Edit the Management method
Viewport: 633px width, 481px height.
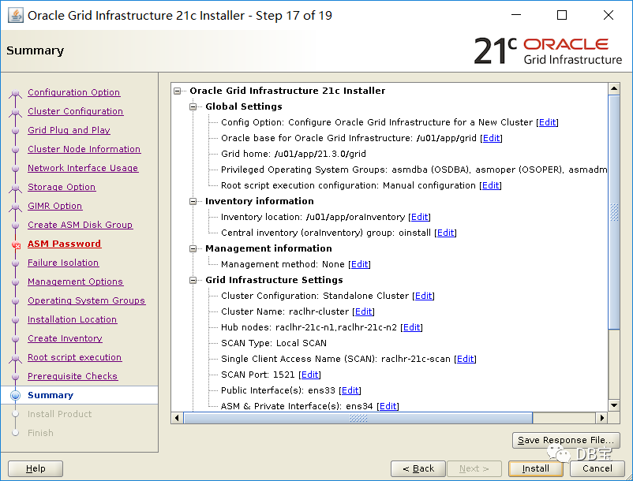pyautogui.click(x=360, y=264)
